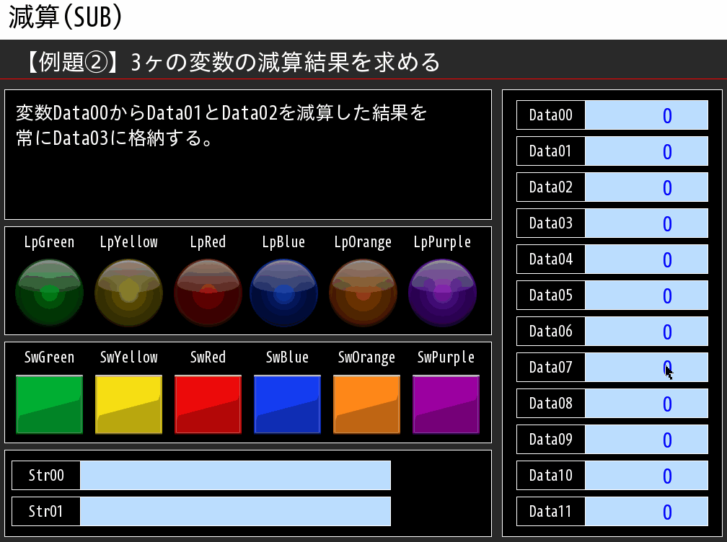This screenshot has height=542, width=727.
Task: Click the Data01 label
Action: point(551,151)
